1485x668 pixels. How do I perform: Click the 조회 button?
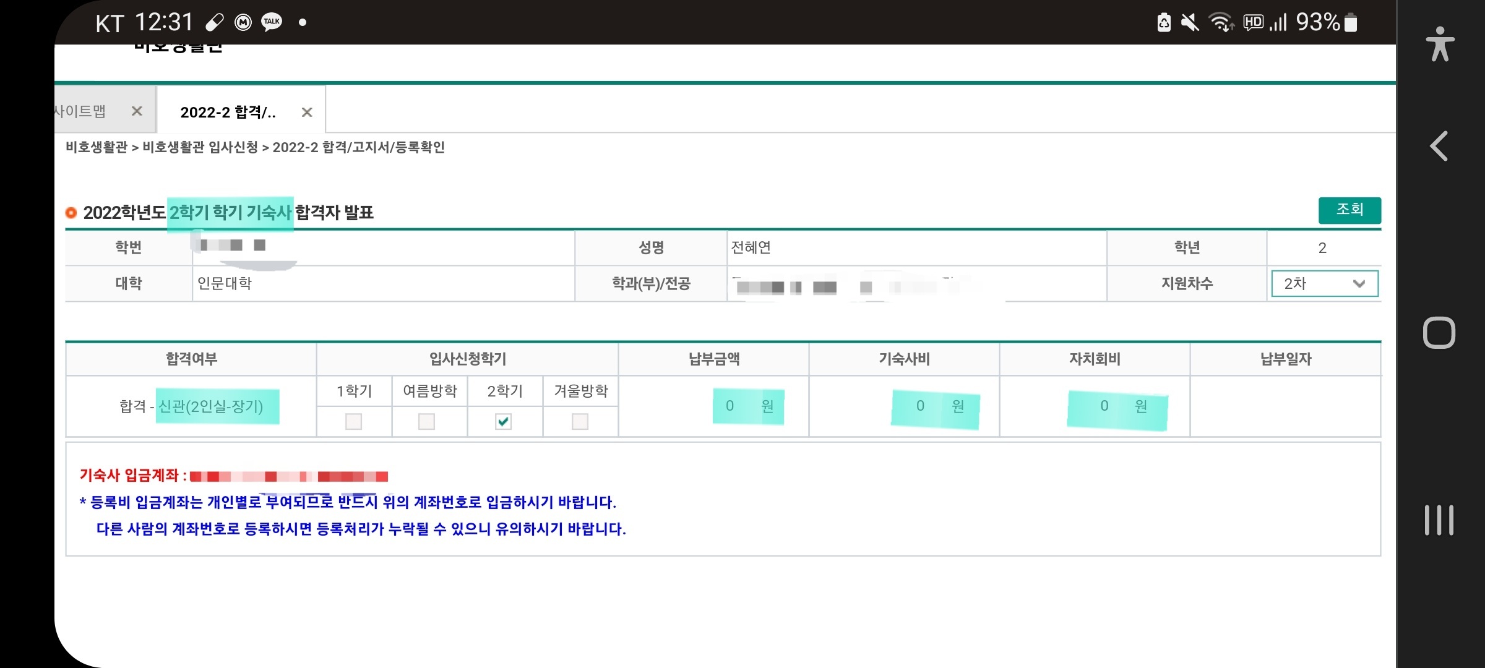pyautogui.click(x=1349, y=210)
